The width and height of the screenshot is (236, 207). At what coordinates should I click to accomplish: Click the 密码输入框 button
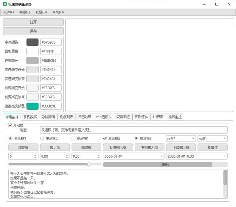(149, 147)
